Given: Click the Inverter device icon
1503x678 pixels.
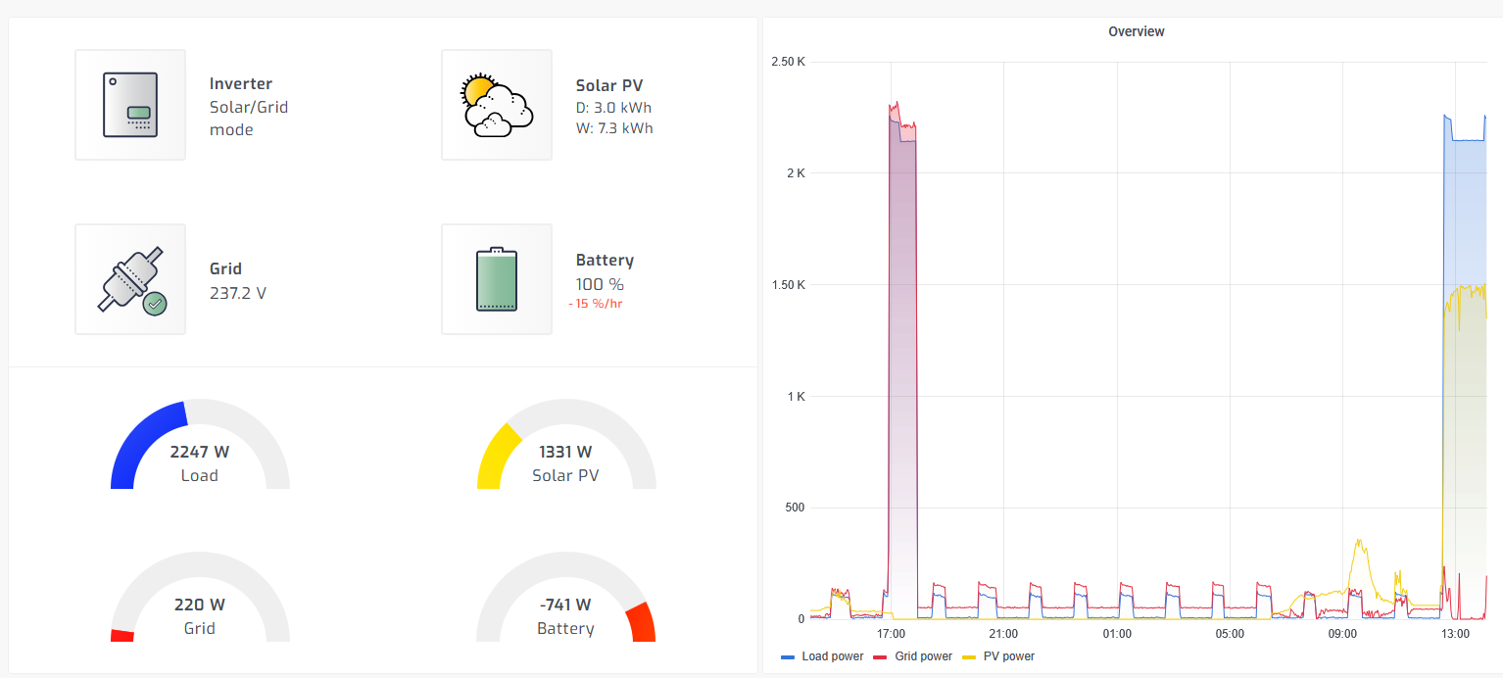Looking at the screenshot, I should click(130, 105).
